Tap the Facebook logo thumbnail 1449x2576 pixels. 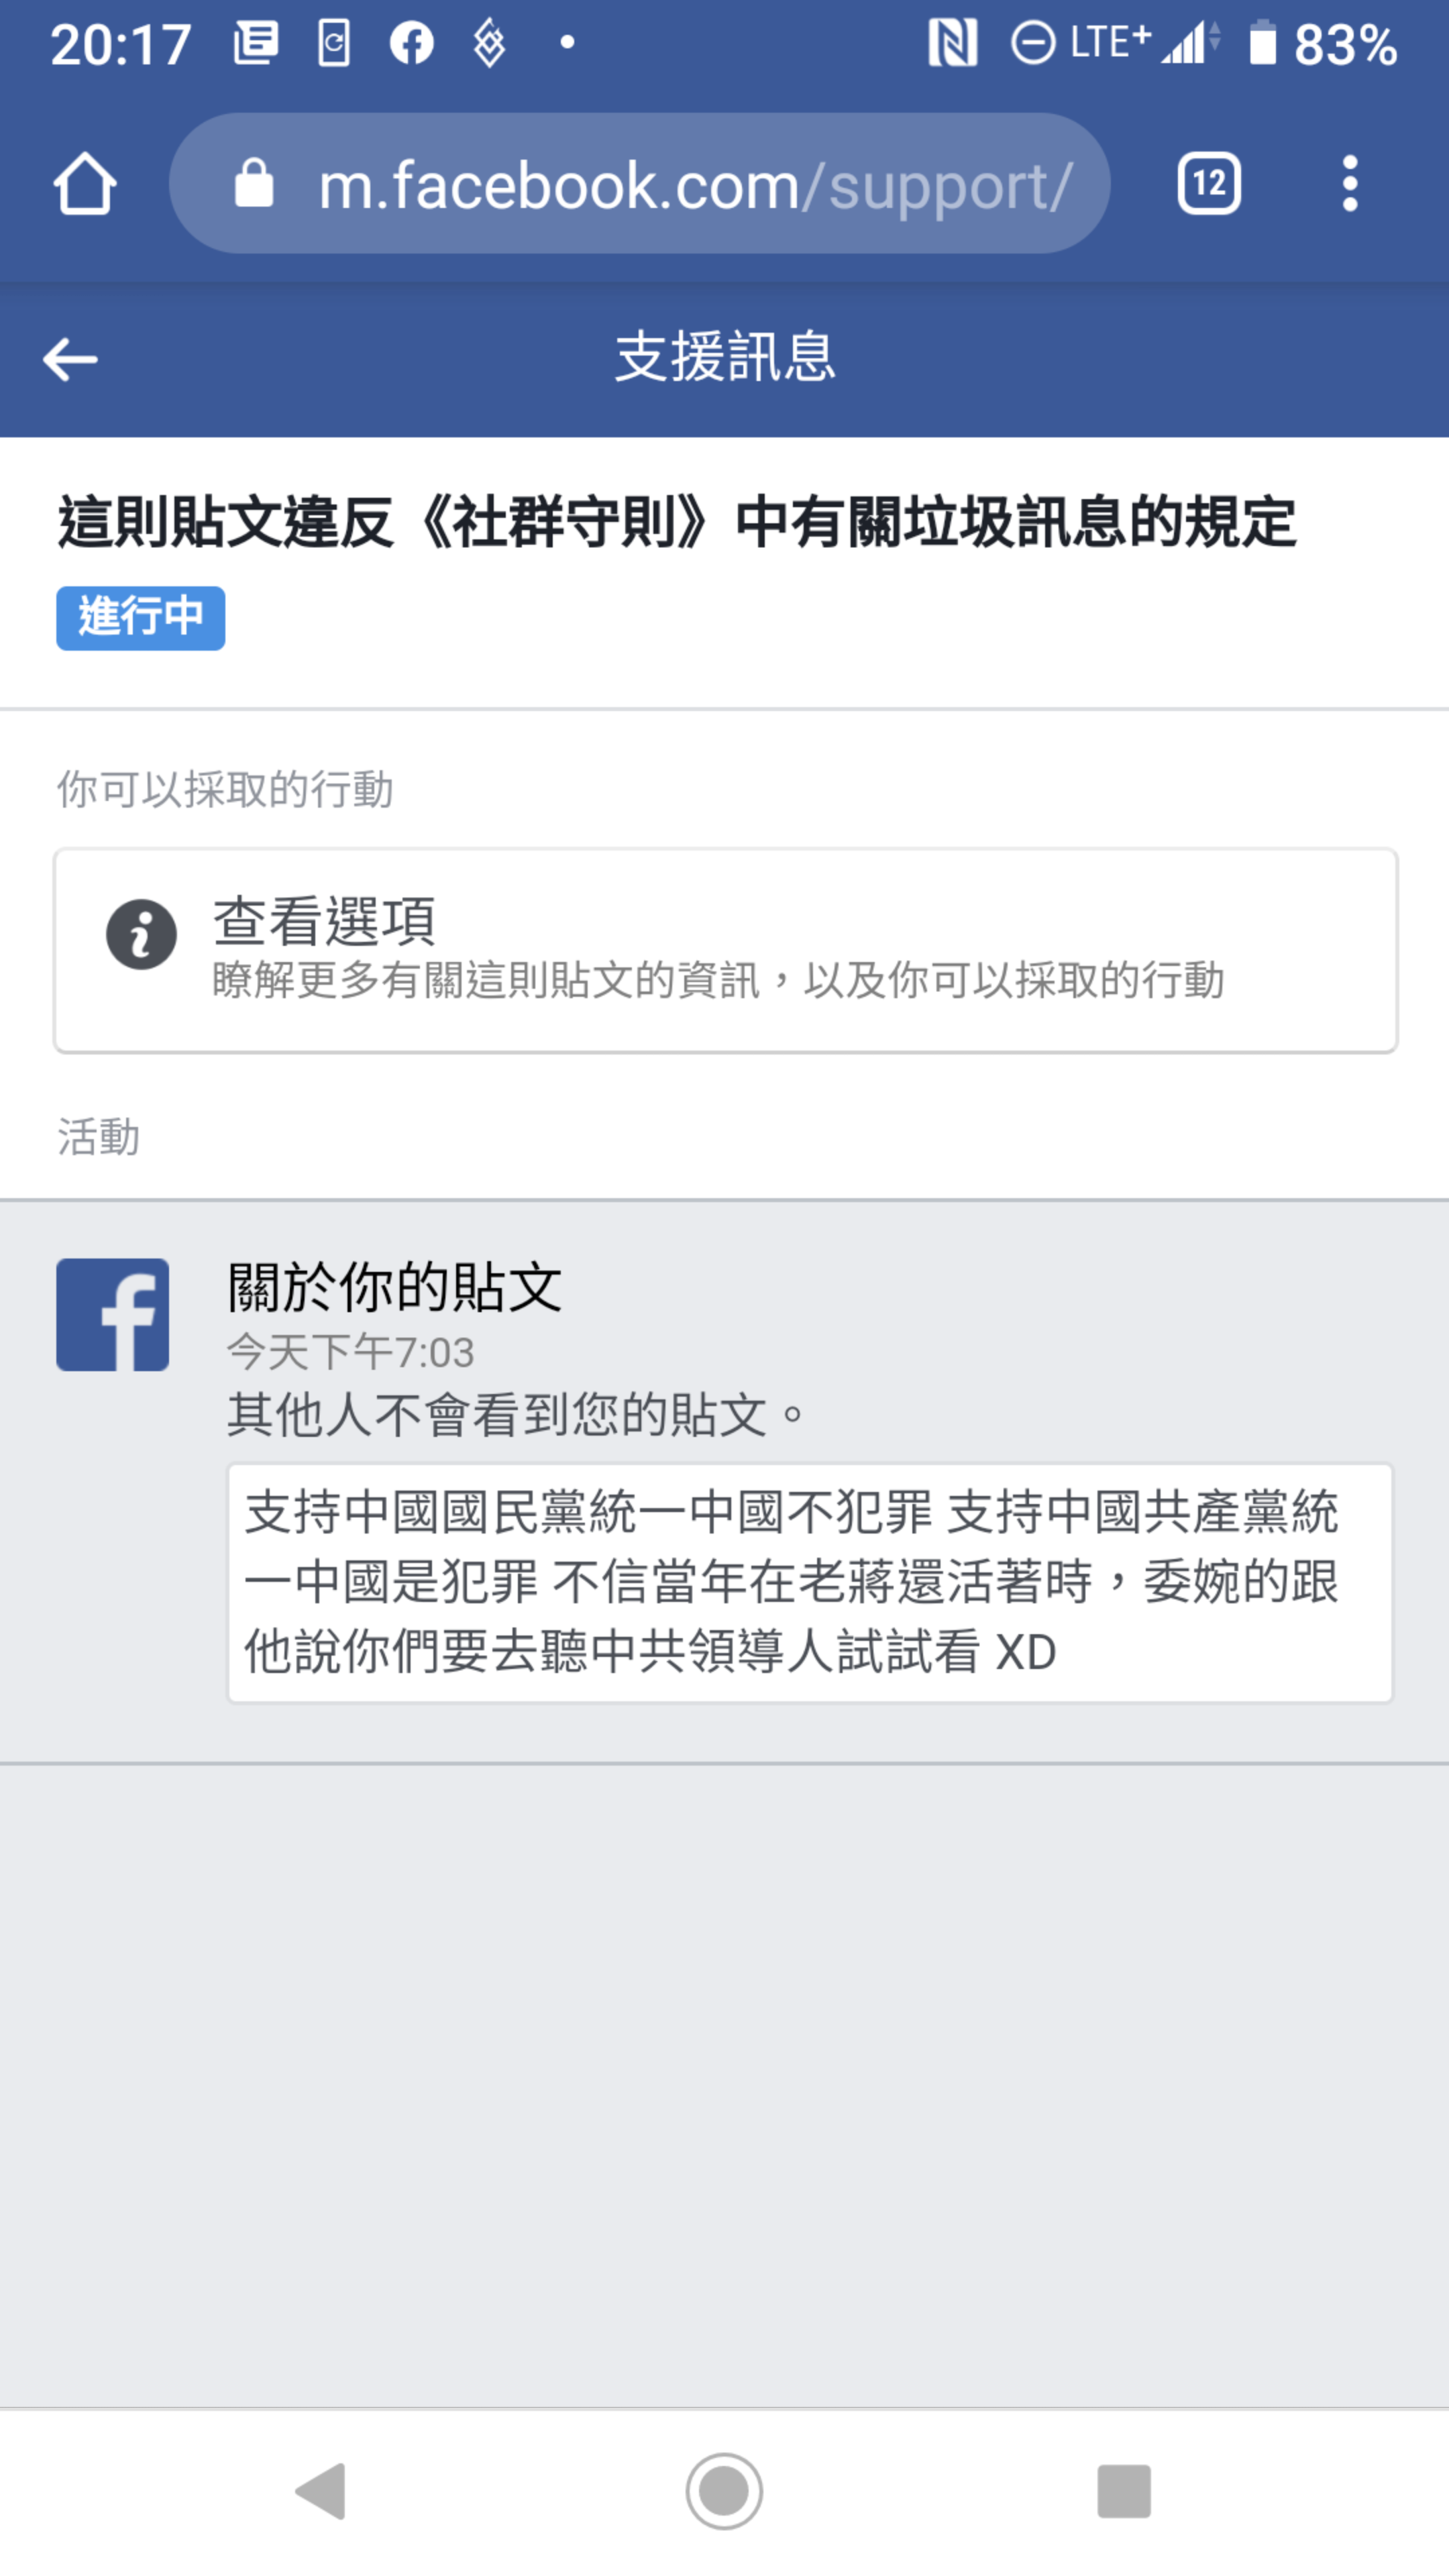click(x=112, y=1315)
